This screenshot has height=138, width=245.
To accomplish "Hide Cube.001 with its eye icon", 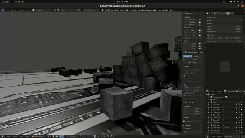I will [x=237, y=105].
